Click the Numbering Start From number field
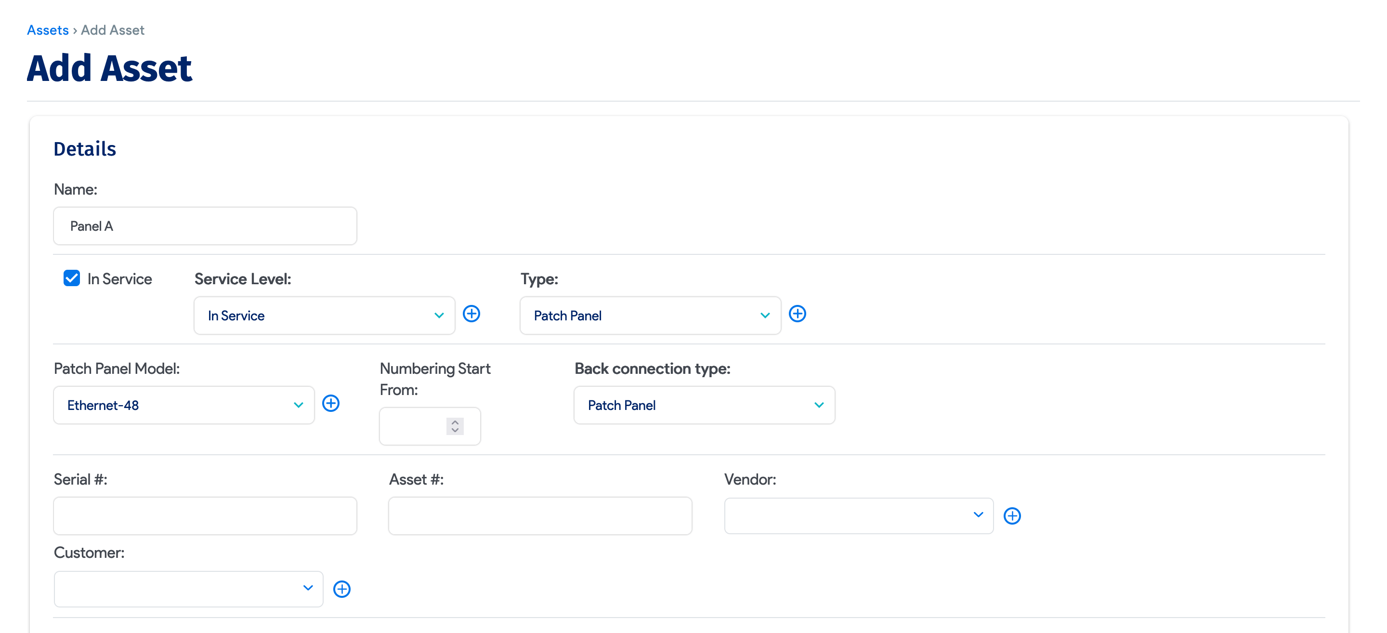 (x=412, y=426)
